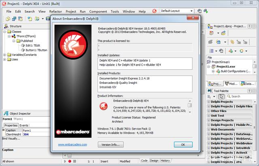The height and width of the screenshot is (166, 259).
Task: Click the Tool Palette category filter icon
Action: click(x=209, y=96)
